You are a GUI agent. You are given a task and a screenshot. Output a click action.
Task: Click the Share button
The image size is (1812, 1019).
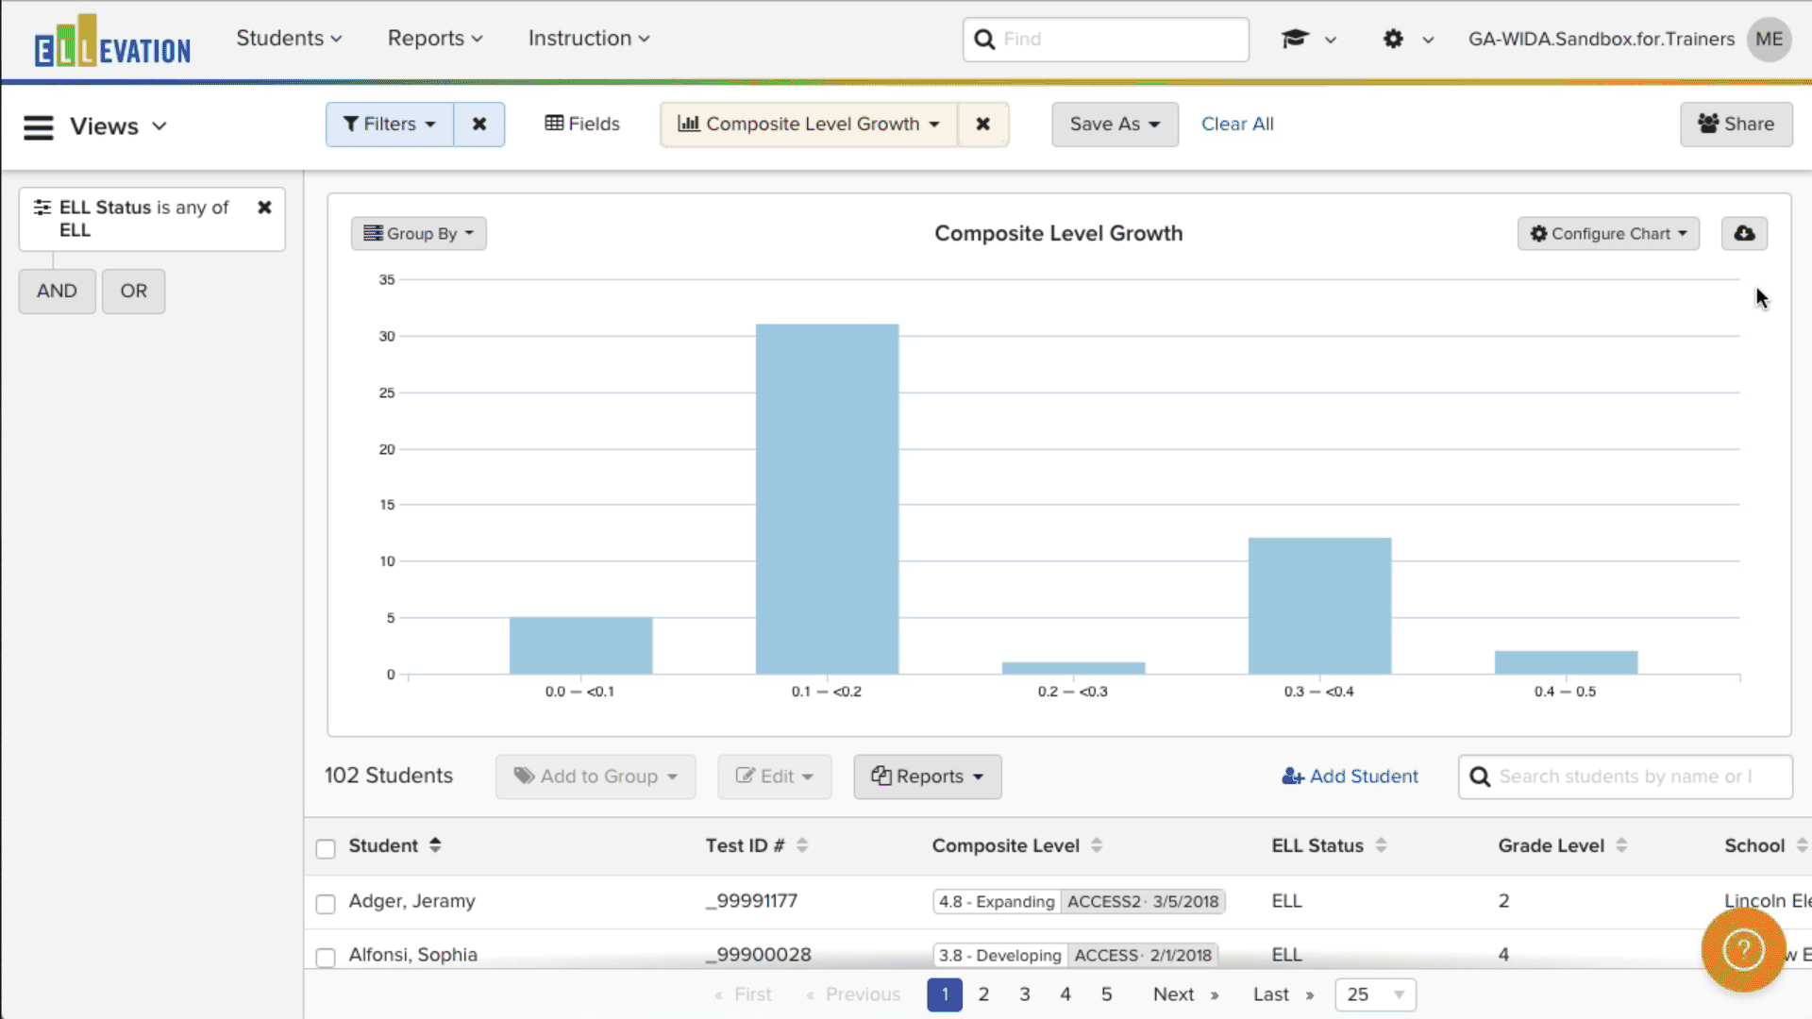1736,125
